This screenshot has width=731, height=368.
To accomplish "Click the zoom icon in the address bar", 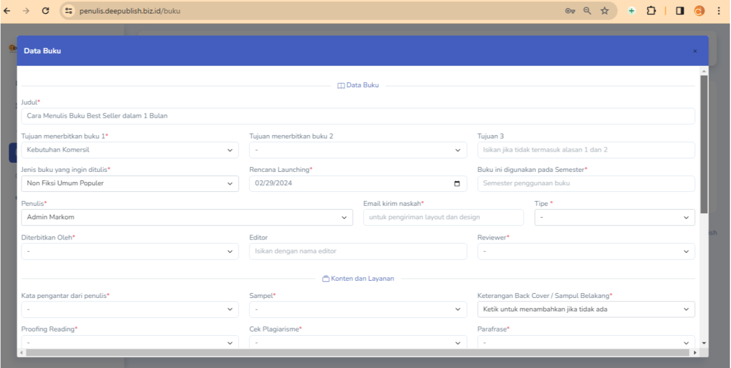I will (586, 10).
